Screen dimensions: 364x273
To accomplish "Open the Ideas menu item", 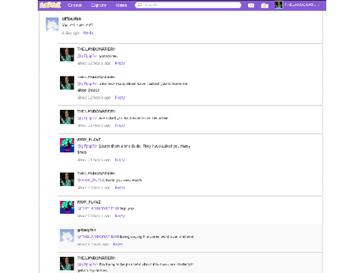I will tap(121, 5).
